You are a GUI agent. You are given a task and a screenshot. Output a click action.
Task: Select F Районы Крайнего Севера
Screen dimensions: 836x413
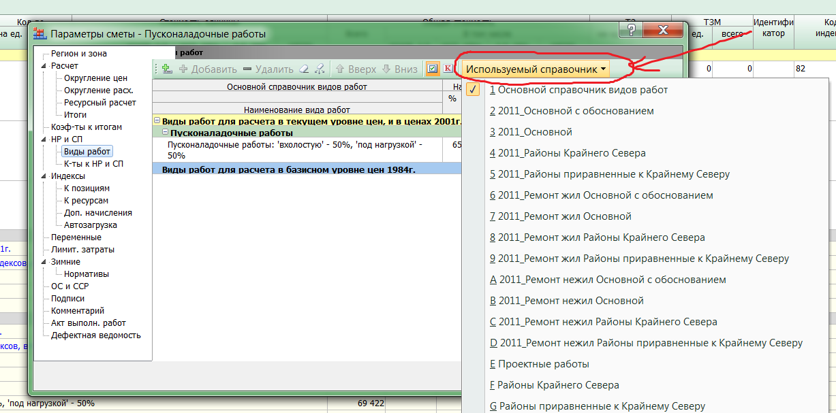pos(554,385)
